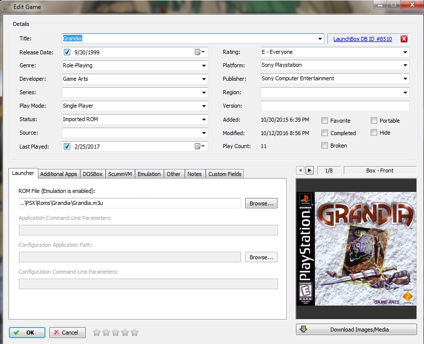Image resolution: width=424 pixels, height=344 pixels.
Task: Expand the Region dropdown
Action: 405,93
